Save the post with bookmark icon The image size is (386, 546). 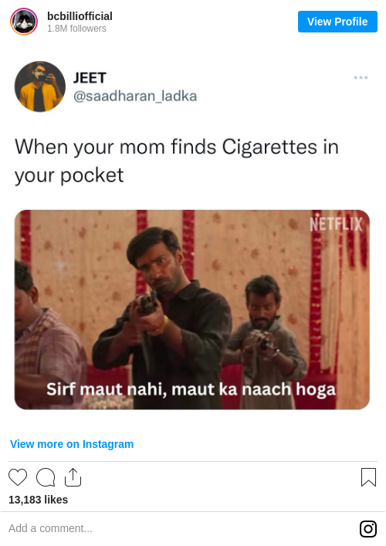click(368, 477)
